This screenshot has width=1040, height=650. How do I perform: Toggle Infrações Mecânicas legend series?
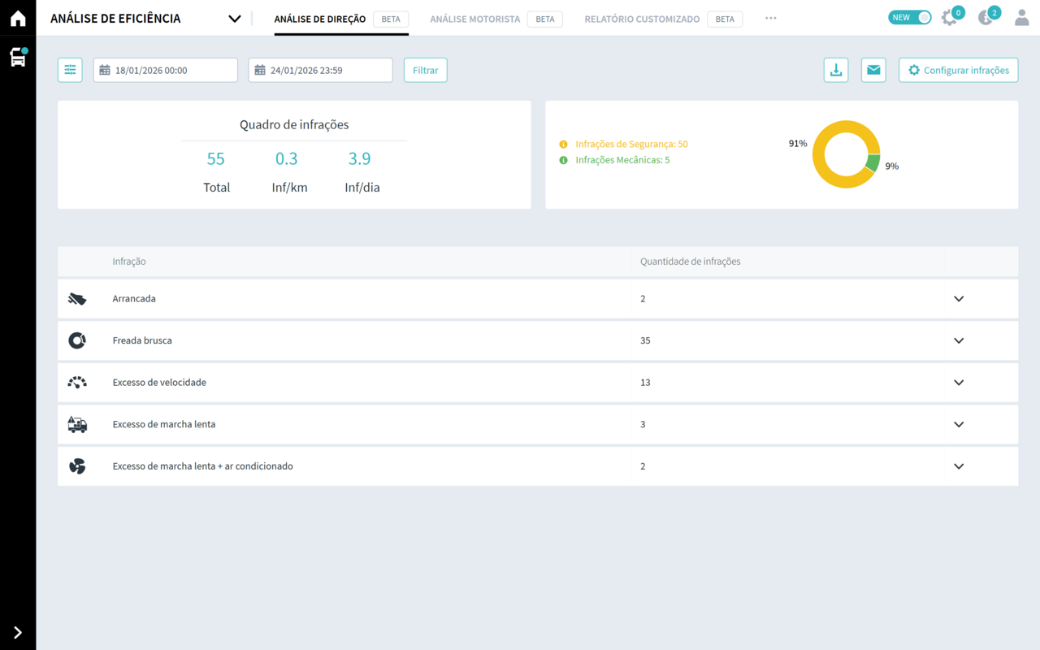coord(622,161)
